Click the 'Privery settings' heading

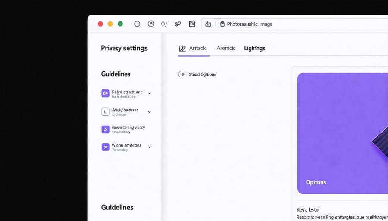[124, 48]
